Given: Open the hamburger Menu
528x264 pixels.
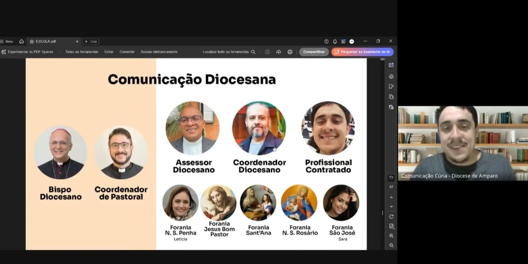Looking at the screenshot, I should (7, 42).
